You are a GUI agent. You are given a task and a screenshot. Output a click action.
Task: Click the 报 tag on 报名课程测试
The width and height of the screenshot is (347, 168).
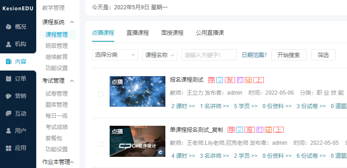pos(230,80)
